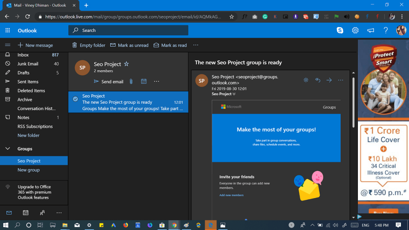Image resolution: width=409 pixels, height=230 pixels.
Task: Open the Deleted Items folder
Action: [x=34, y=91]
